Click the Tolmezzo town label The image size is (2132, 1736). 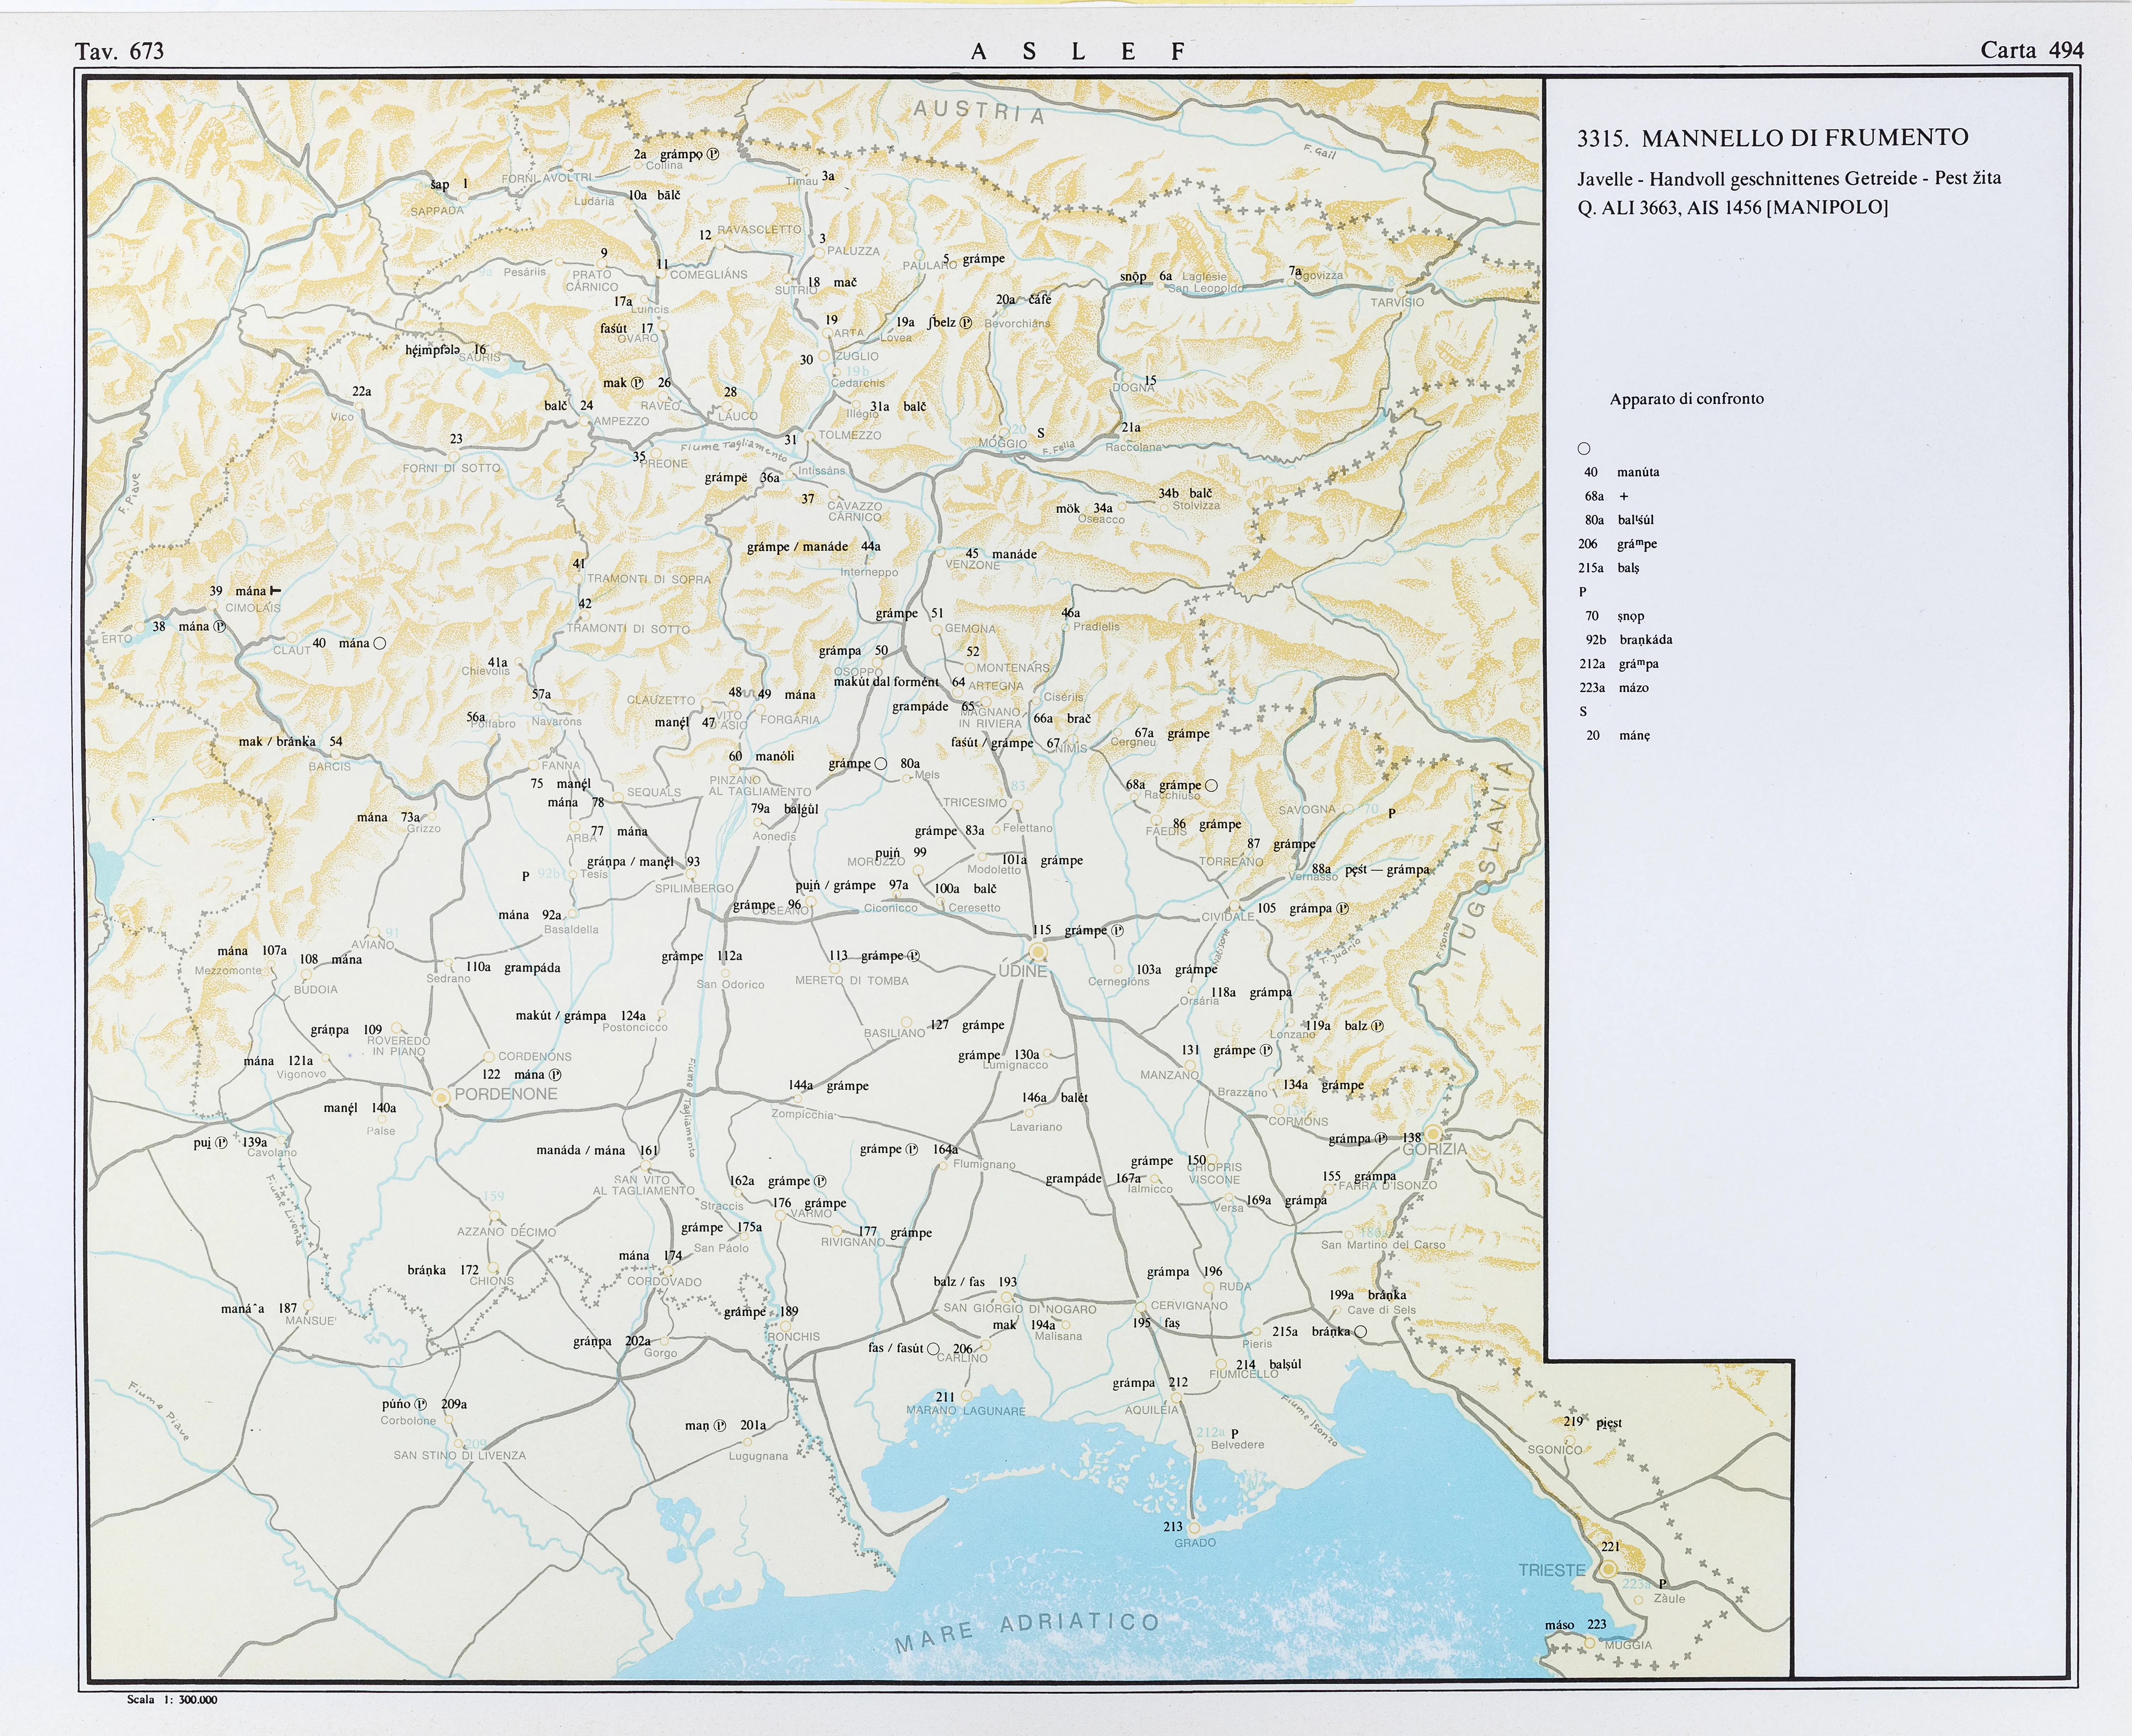(850, 435)
